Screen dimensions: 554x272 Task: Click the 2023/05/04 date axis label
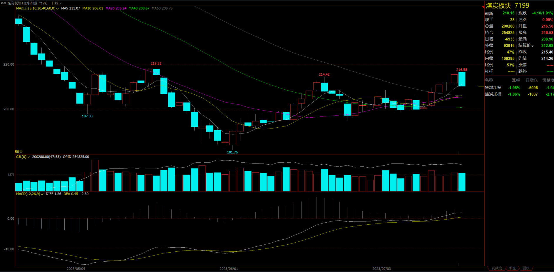tap(76, 269)
